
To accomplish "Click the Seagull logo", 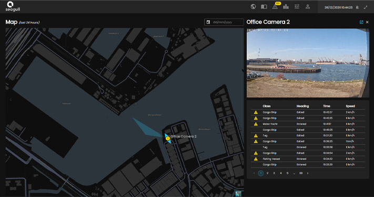I will tap(13, 6).
